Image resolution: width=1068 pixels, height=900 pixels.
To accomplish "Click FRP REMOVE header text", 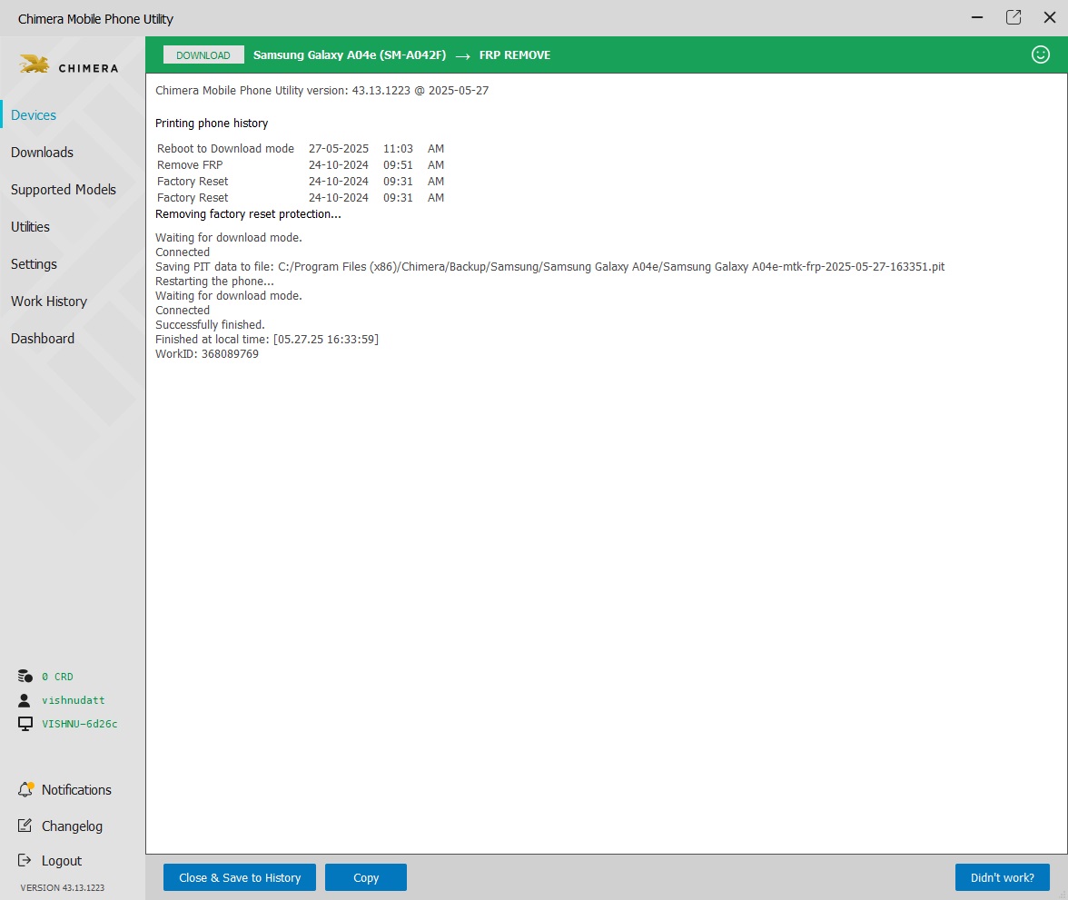I will coord(515,55).
